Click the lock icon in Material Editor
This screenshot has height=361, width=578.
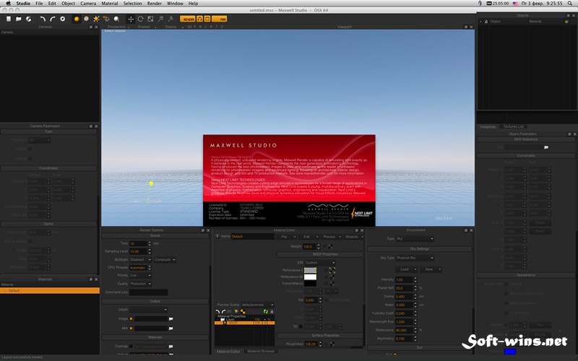pos(272,312)
